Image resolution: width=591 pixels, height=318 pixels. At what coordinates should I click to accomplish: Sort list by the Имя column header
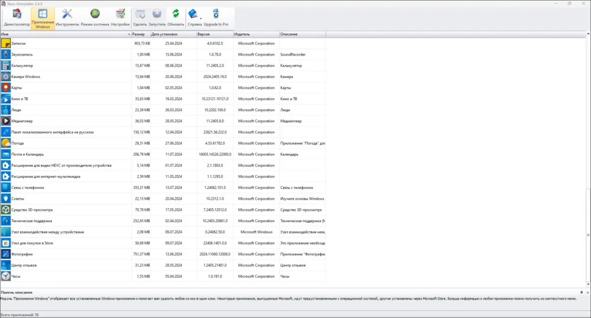coord(66,34)
